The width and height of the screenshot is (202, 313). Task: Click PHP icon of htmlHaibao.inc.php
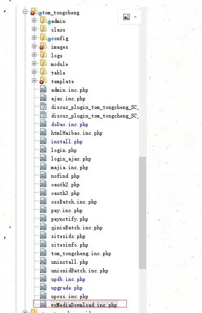[43, 132]
